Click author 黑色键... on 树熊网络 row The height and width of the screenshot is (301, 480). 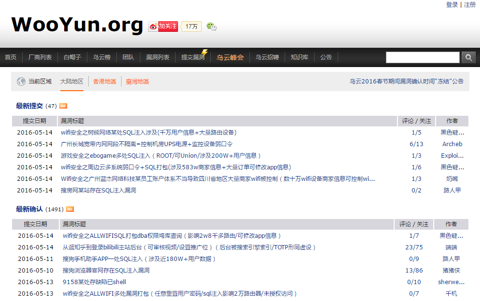pos(452,133)
